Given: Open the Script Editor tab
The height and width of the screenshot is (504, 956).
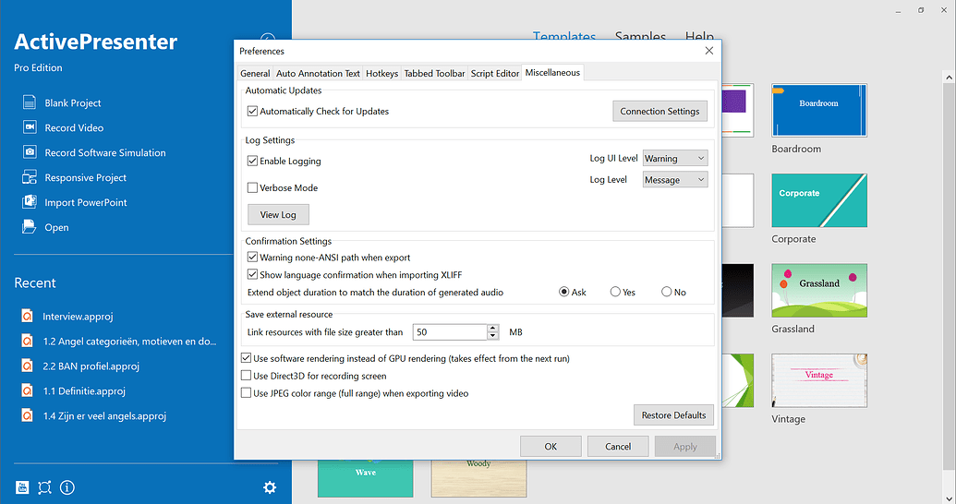Looking at the screenshot, I should click(494, 74).
